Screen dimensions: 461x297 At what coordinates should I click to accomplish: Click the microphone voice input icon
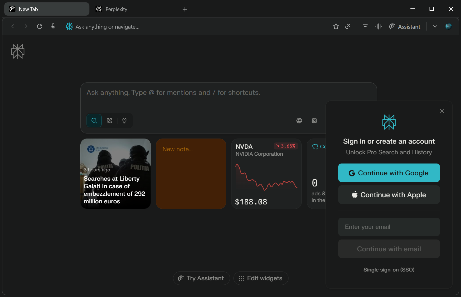tap(53, 26)
